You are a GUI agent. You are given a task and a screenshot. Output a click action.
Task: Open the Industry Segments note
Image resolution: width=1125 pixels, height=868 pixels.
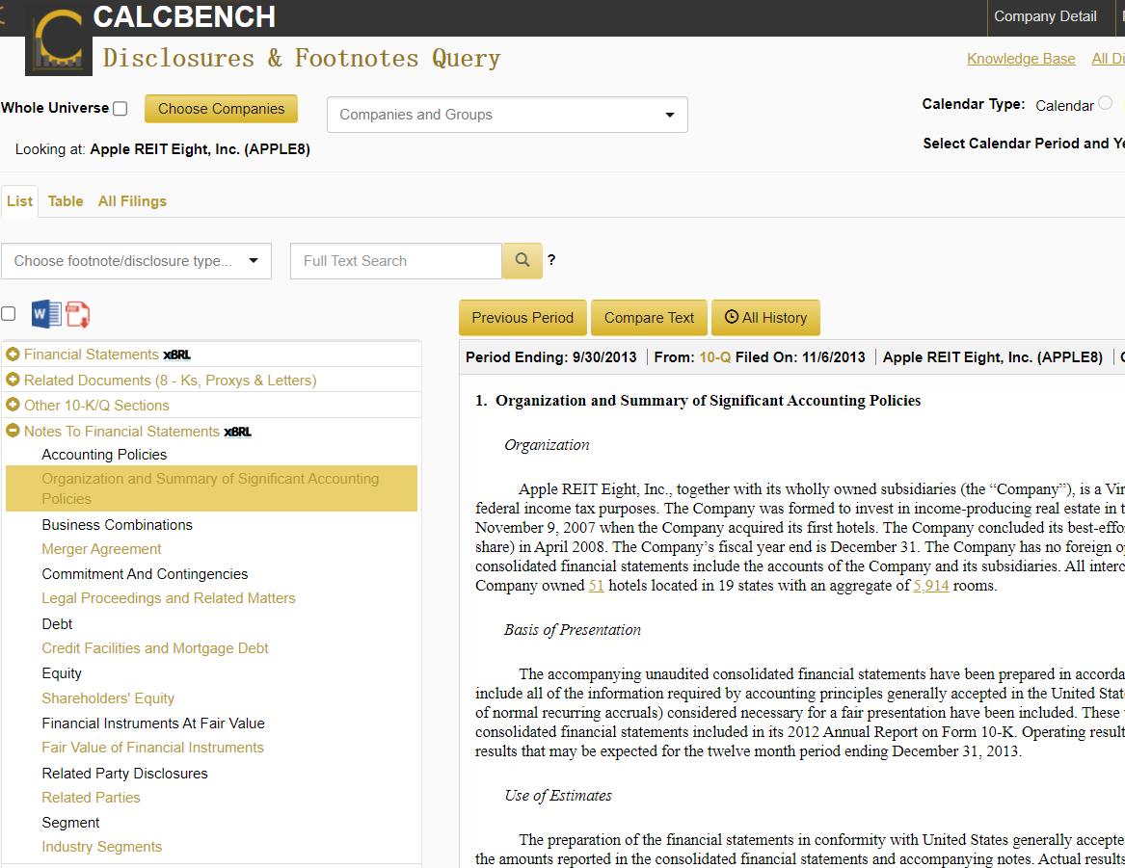102,847
